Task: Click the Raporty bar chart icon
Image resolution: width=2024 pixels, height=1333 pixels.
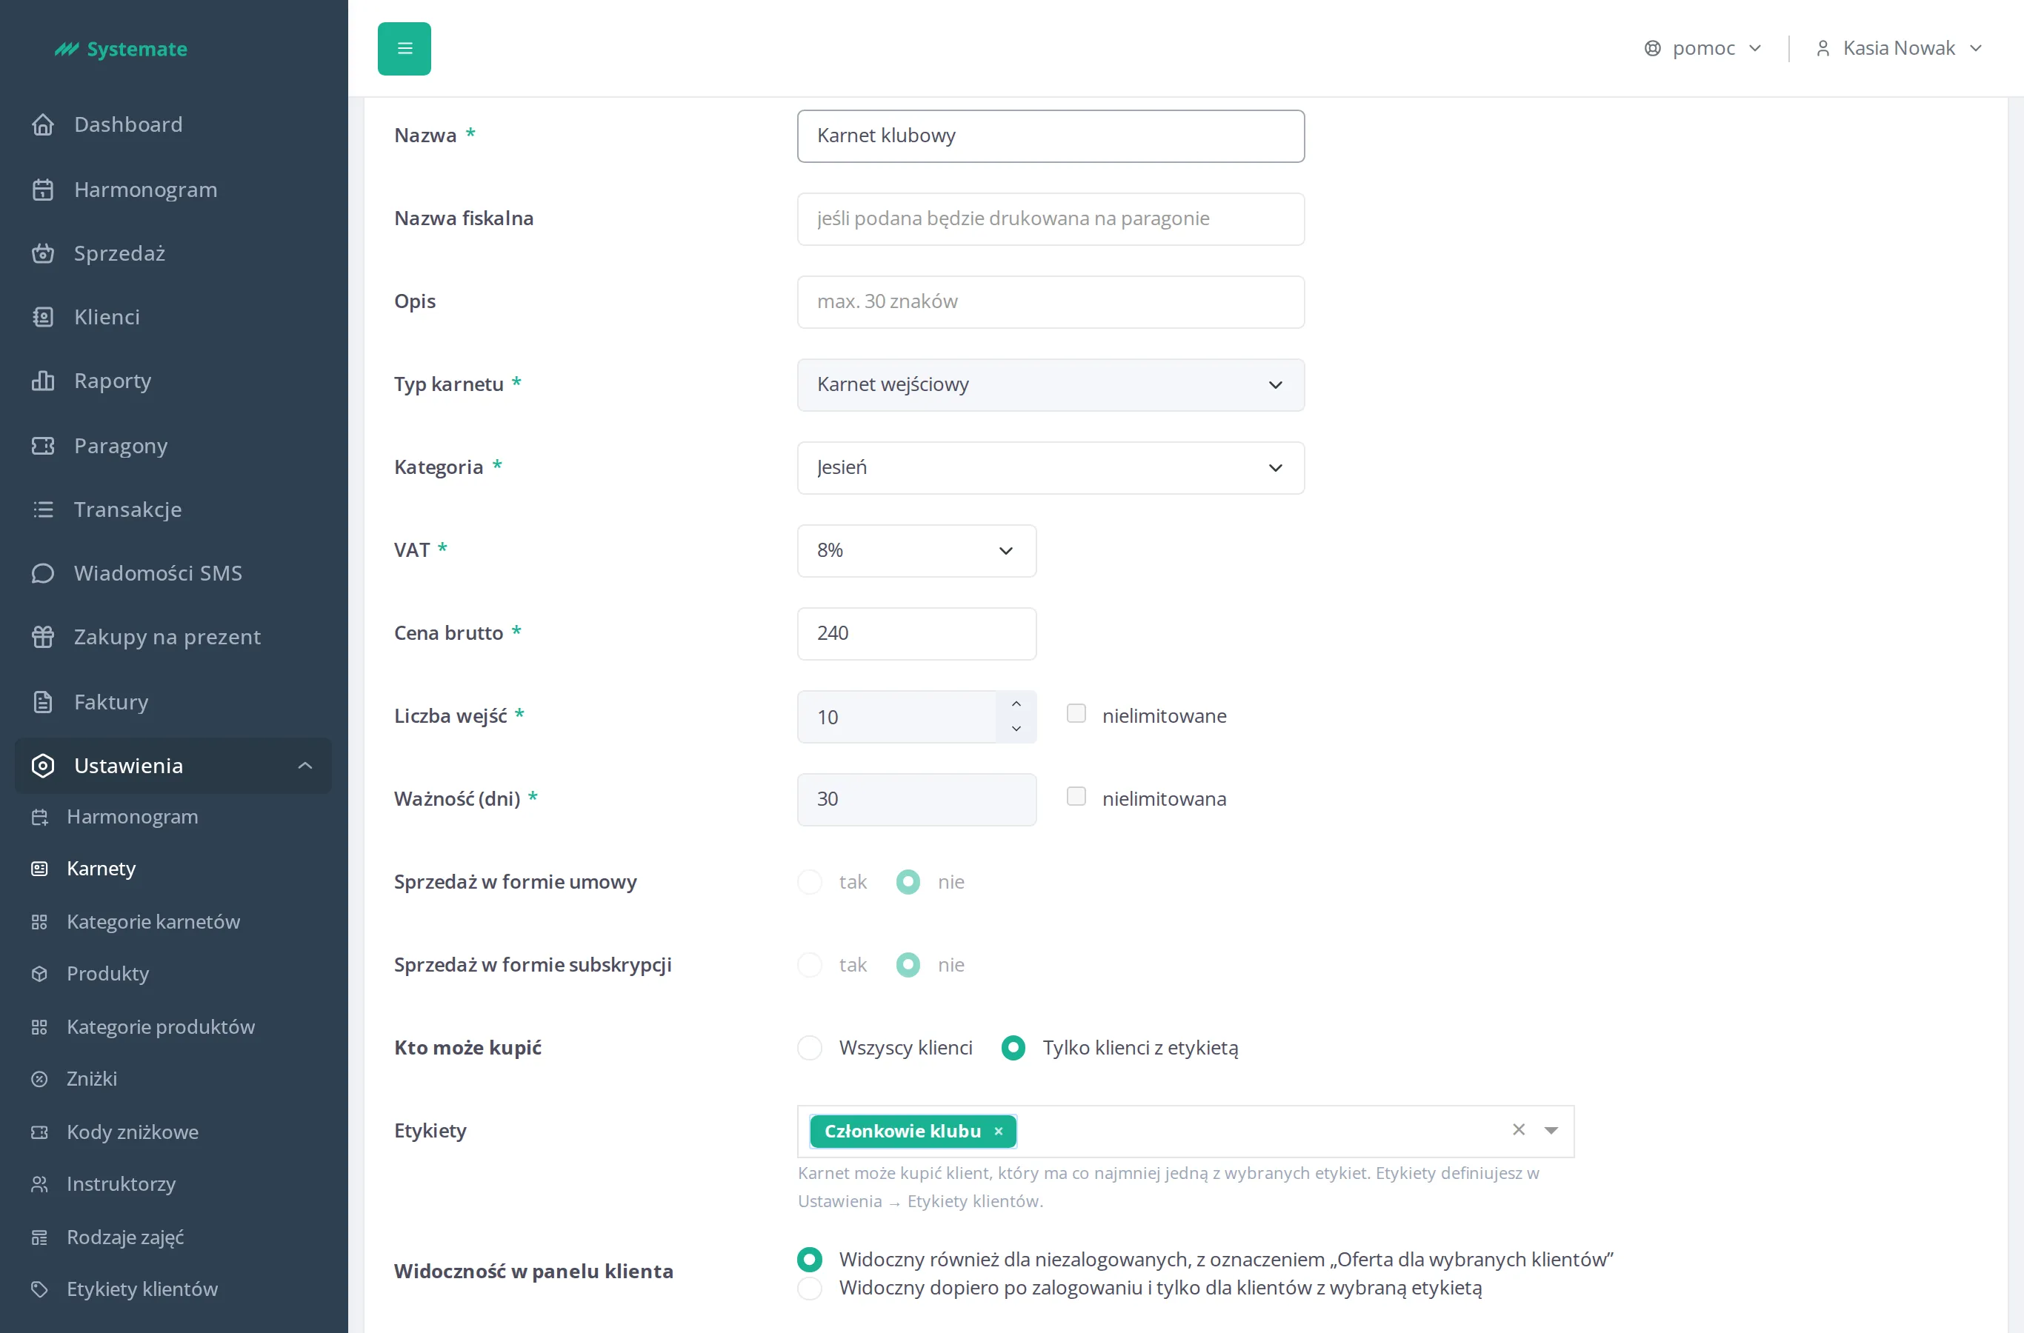Action: (42, 381)
